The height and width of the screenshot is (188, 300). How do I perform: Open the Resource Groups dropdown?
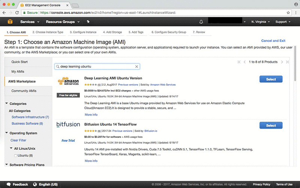click(63, 22)
